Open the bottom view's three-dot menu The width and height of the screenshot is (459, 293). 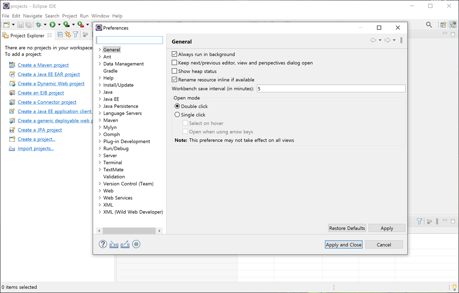pyautogui.click(x=437, y=222)
